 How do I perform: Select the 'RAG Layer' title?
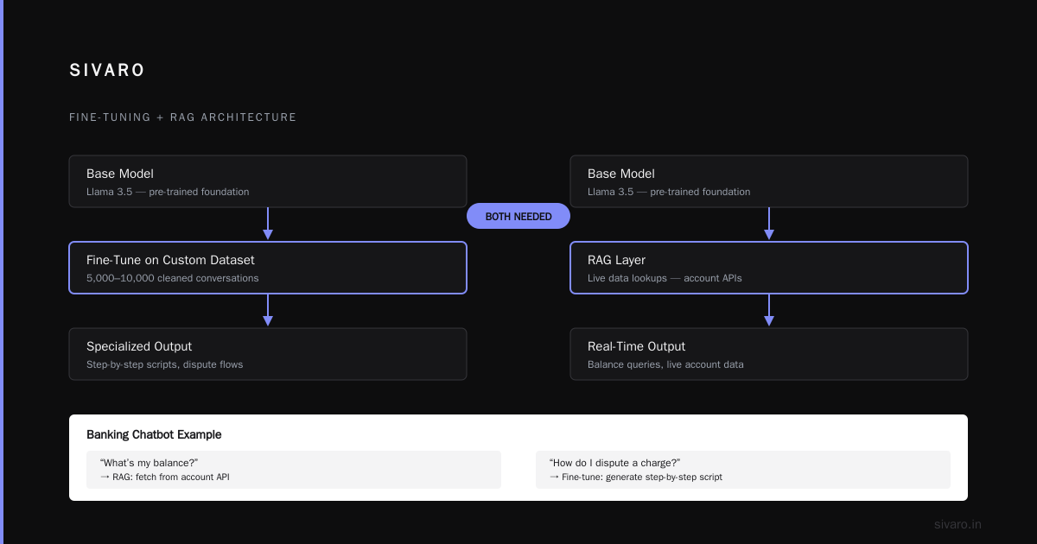[617, 260]
